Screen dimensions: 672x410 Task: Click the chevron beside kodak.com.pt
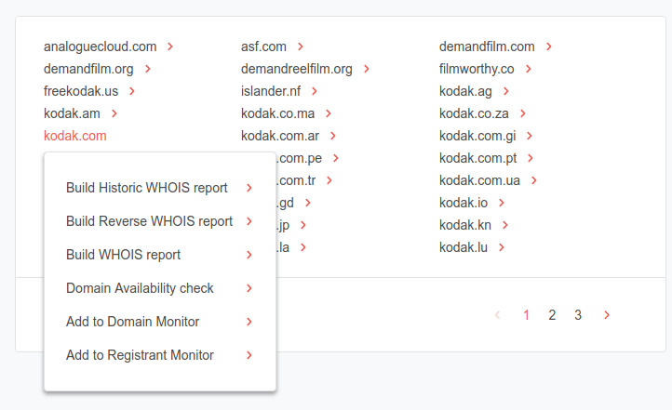click(x=531, y=158)
